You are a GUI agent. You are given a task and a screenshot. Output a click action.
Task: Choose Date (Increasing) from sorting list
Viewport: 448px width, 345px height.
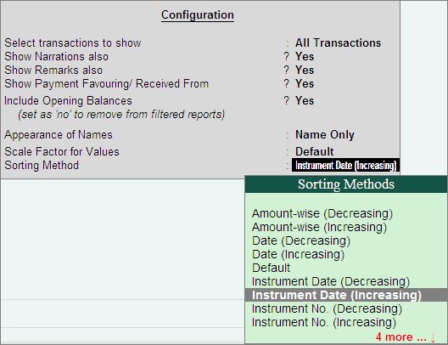tap(299, 254)
